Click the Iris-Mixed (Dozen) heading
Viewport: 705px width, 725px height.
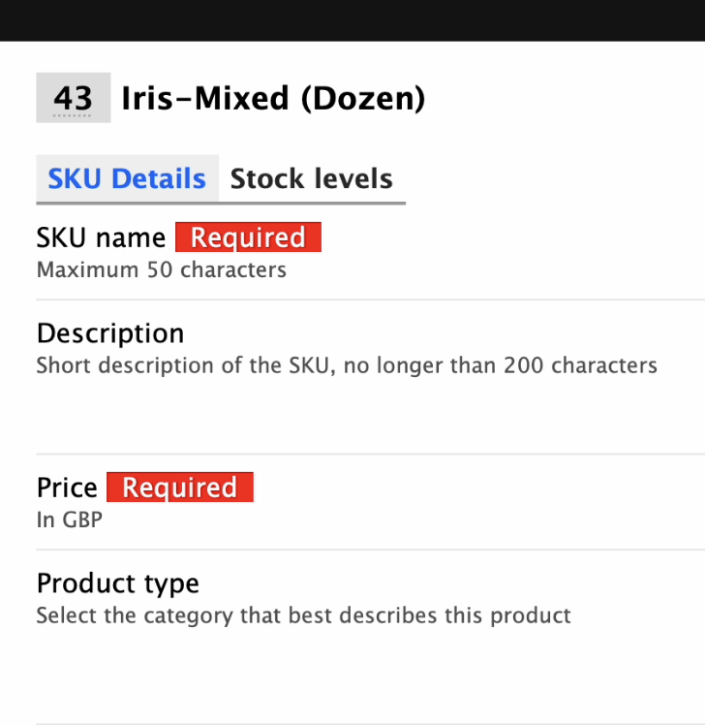click(273, 98)
